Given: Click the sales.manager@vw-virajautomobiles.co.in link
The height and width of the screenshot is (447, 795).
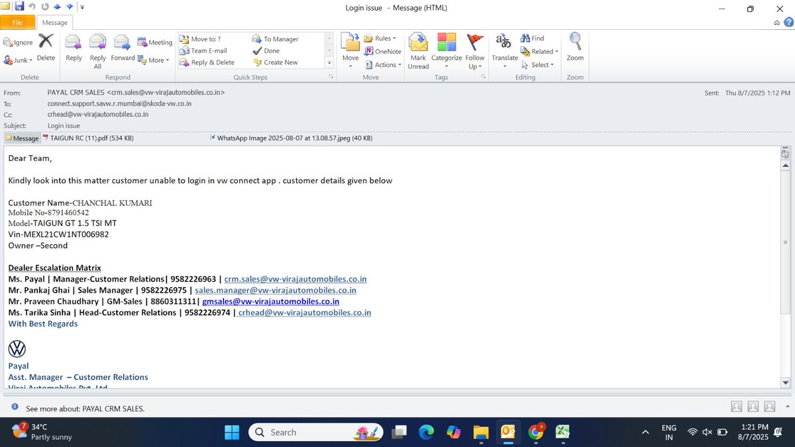Looking at the screenshot, I should [276, 290].
